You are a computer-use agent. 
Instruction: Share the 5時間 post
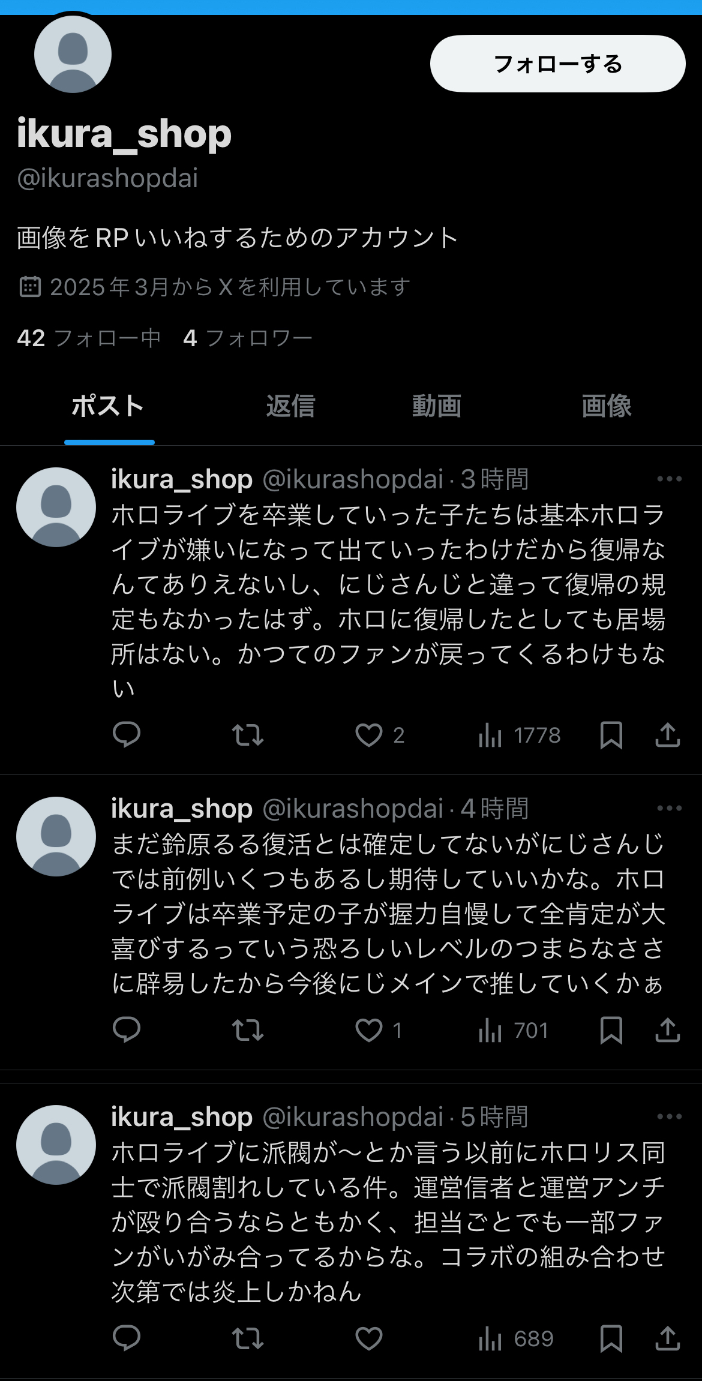tap(667, 1338)
